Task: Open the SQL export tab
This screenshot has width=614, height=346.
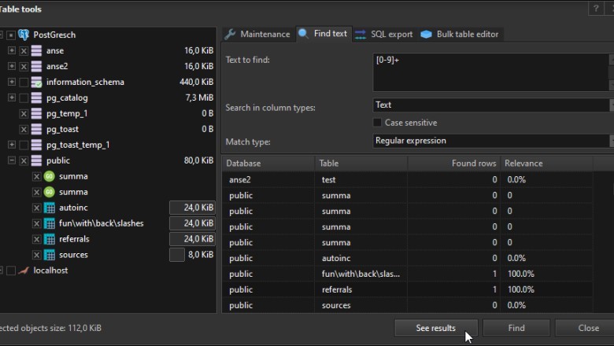Action: [x=384, y=35]
